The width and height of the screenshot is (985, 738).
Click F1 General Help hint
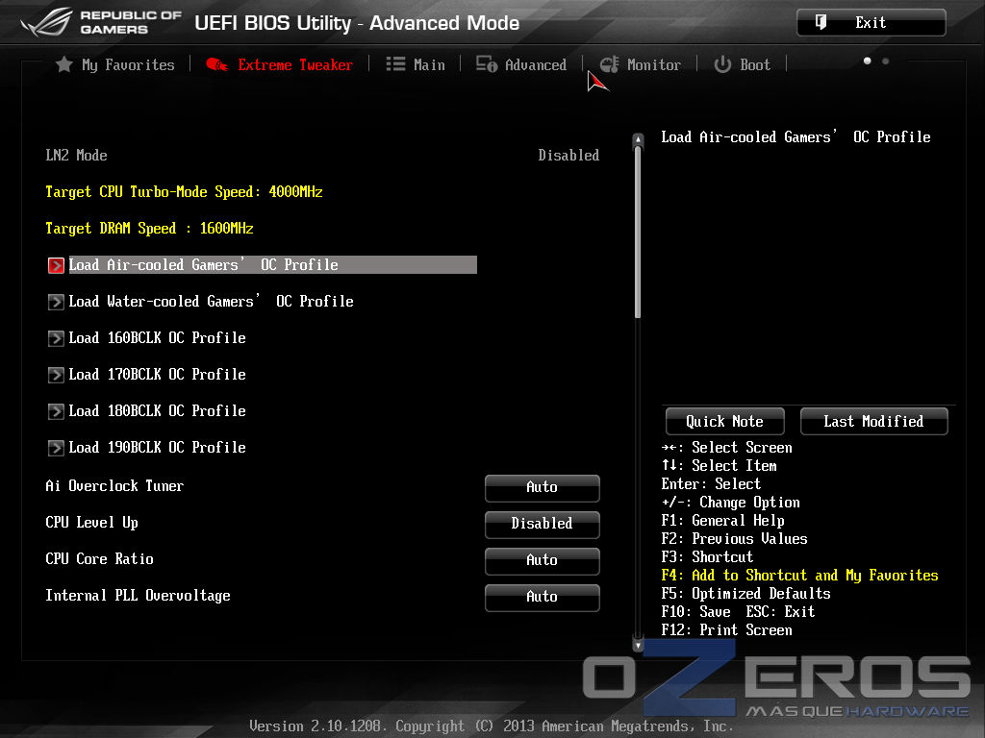click(x=722, y=521)
